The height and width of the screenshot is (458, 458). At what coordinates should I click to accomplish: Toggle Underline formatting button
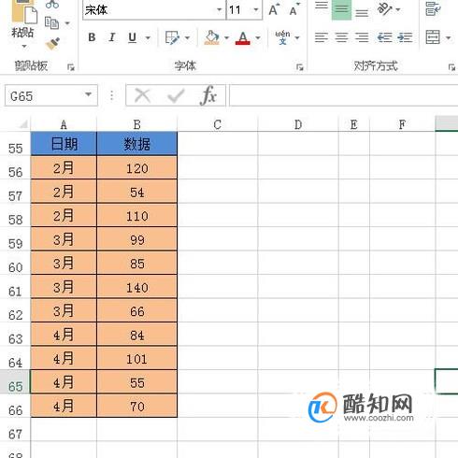point(133,37)
